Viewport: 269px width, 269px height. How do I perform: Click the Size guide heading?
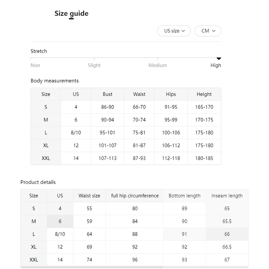pos(71,13)
